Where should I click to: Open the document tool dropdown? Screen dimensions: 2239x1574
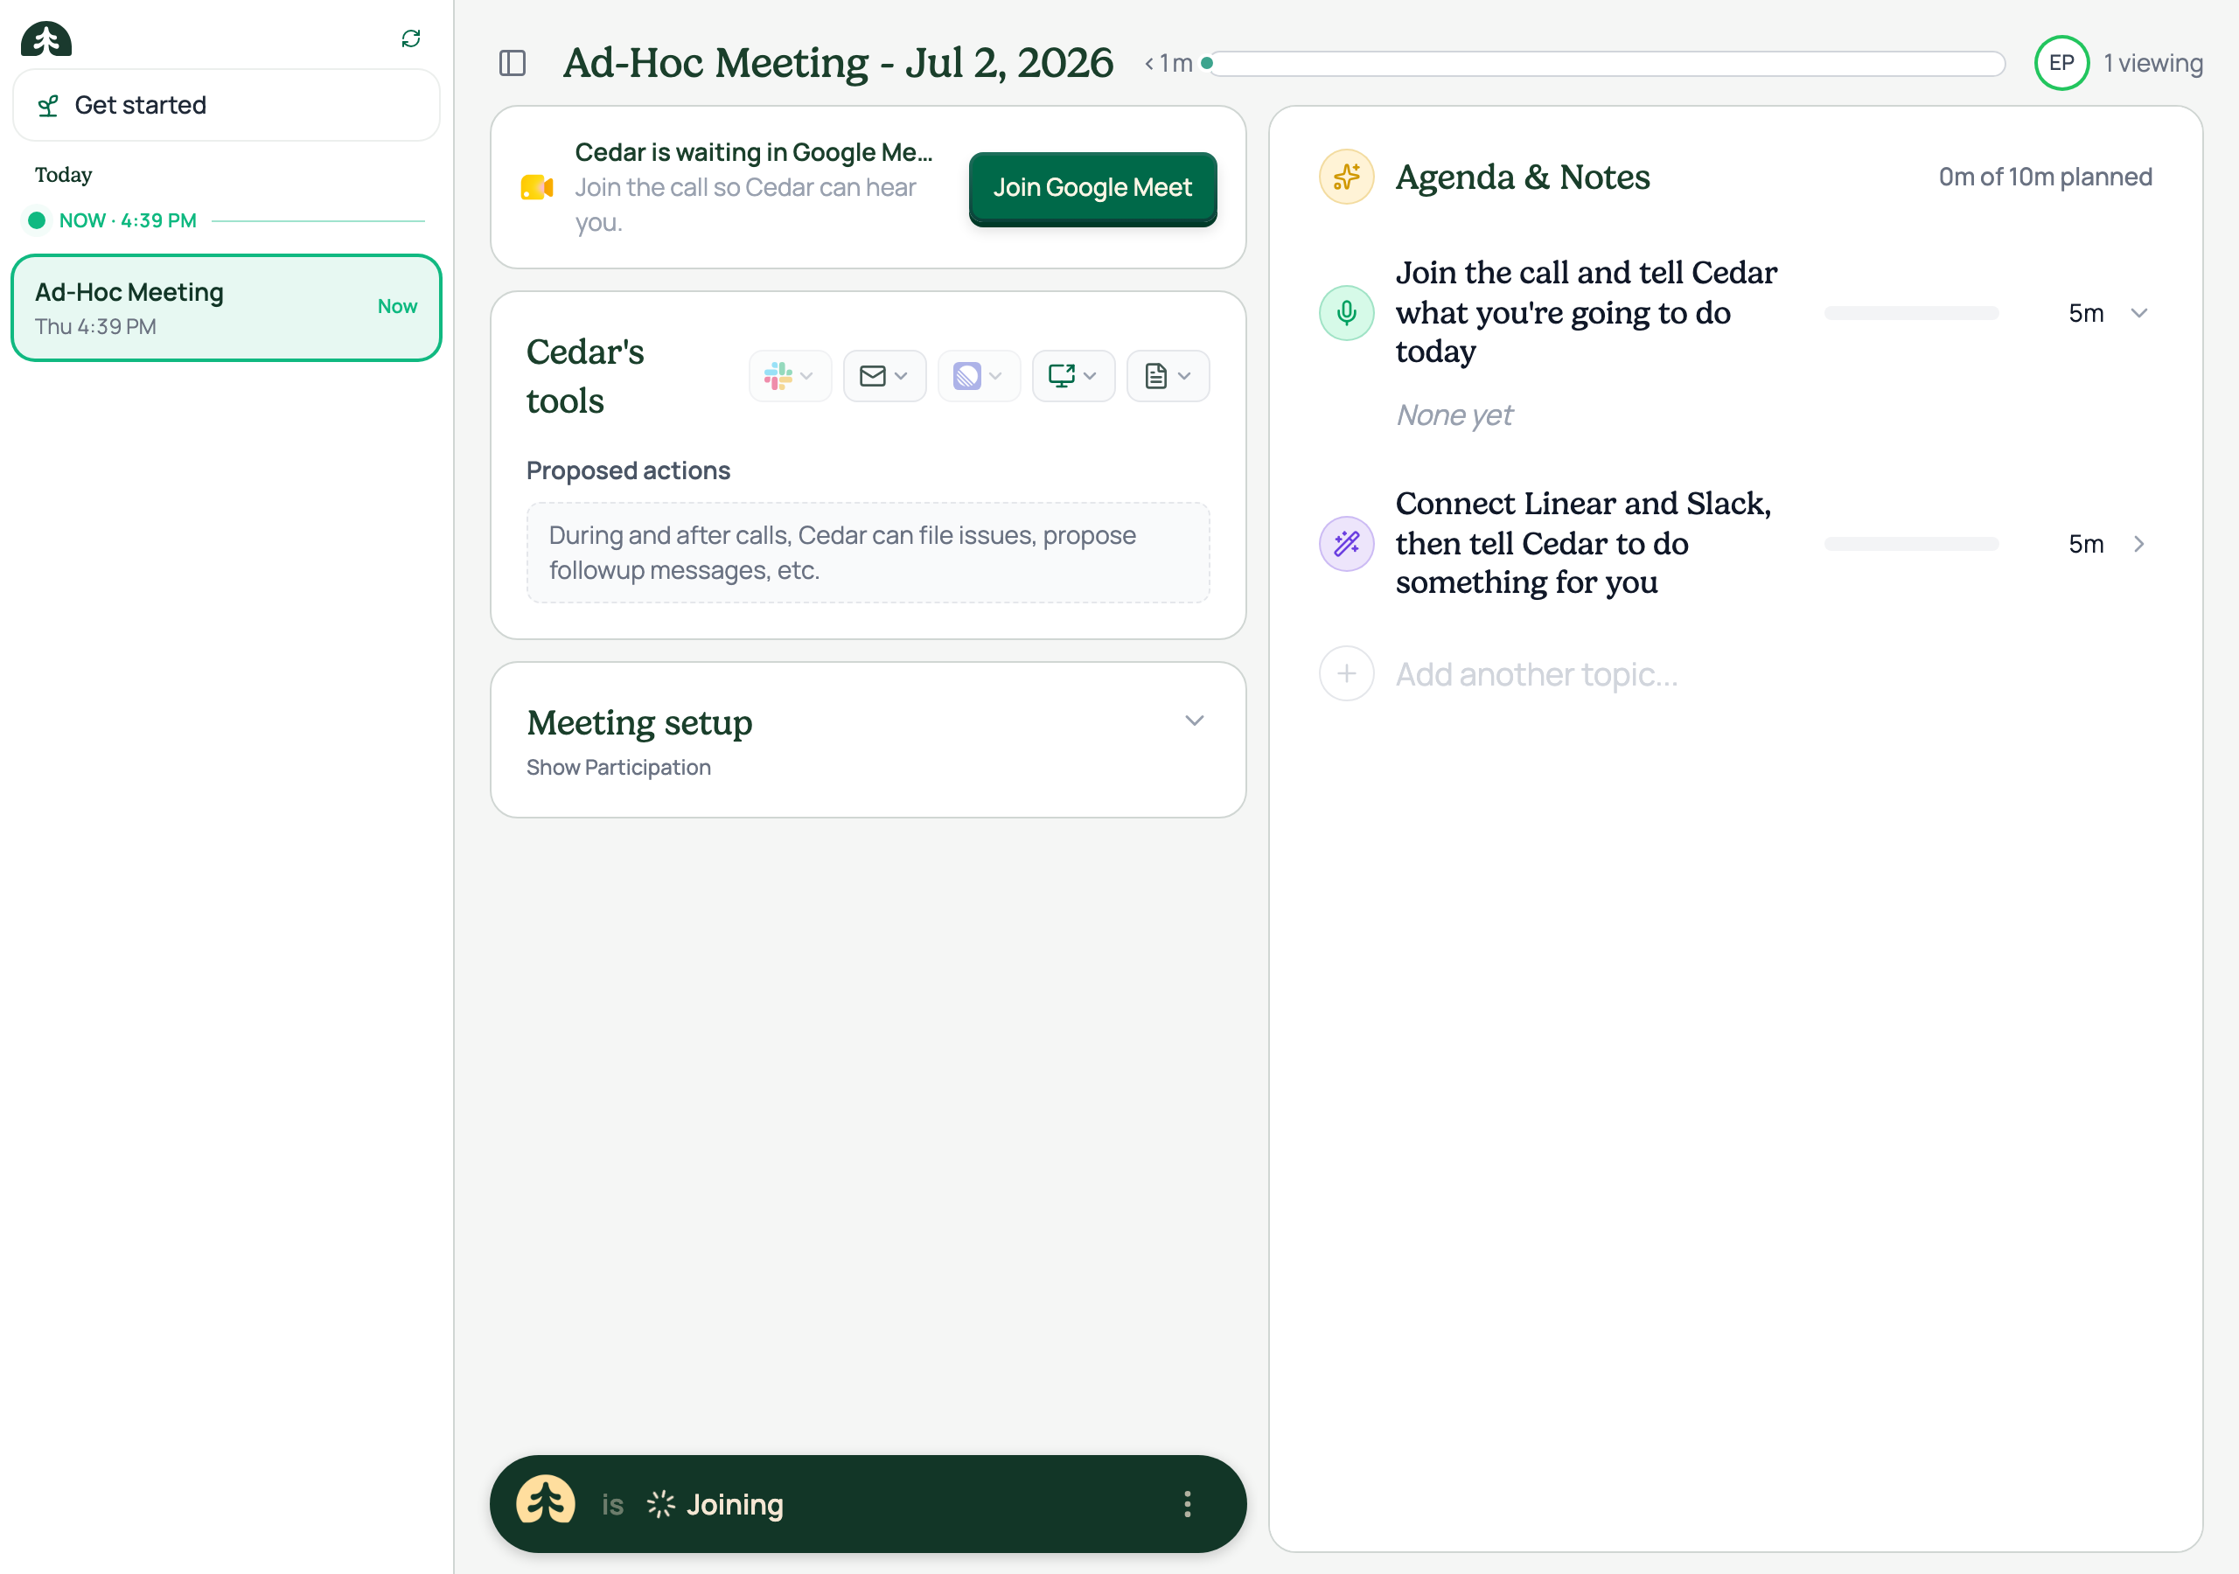point(1168,376)
